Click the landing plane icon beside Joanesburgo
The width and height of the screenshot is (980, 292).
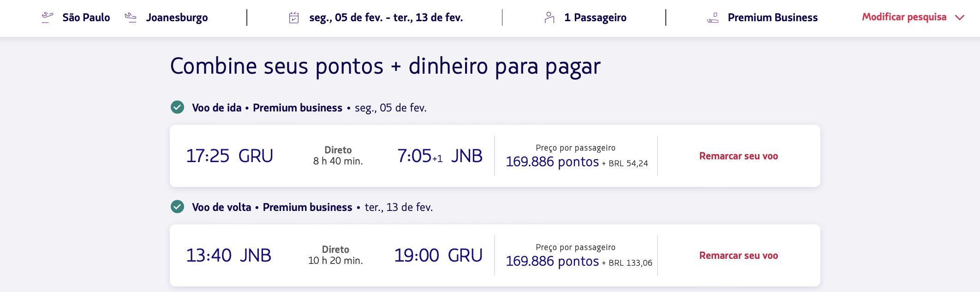131,18
